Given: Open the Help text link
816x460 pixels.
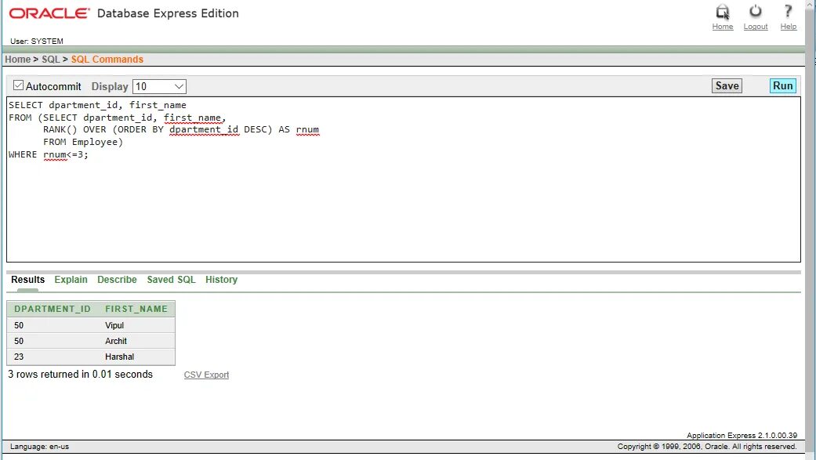Looking at the screenshot, I should pos(788,27).
